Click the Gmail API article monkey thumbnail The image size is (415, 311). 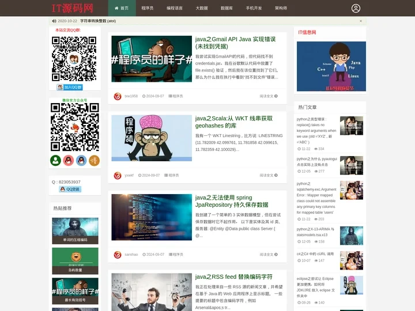[x=152, y=59]
